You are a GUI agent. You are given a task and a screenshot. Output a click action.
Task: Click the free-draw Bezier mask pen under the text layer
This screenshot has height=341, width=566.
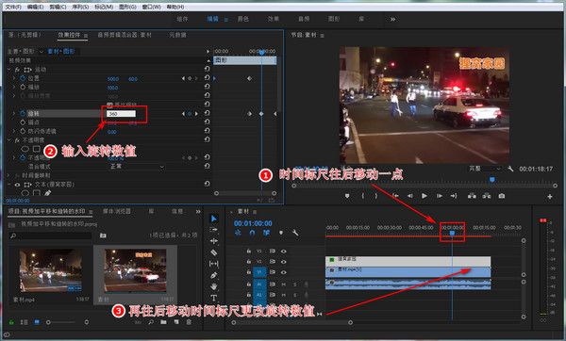[x=48, y=193]
